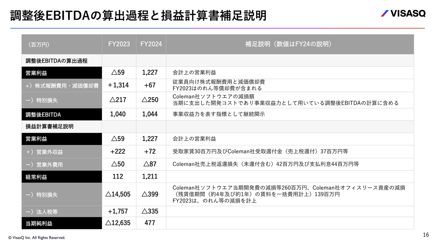
Task: Select the FY2023 column header
Action: pyautogui.click(x=119, y=44)
